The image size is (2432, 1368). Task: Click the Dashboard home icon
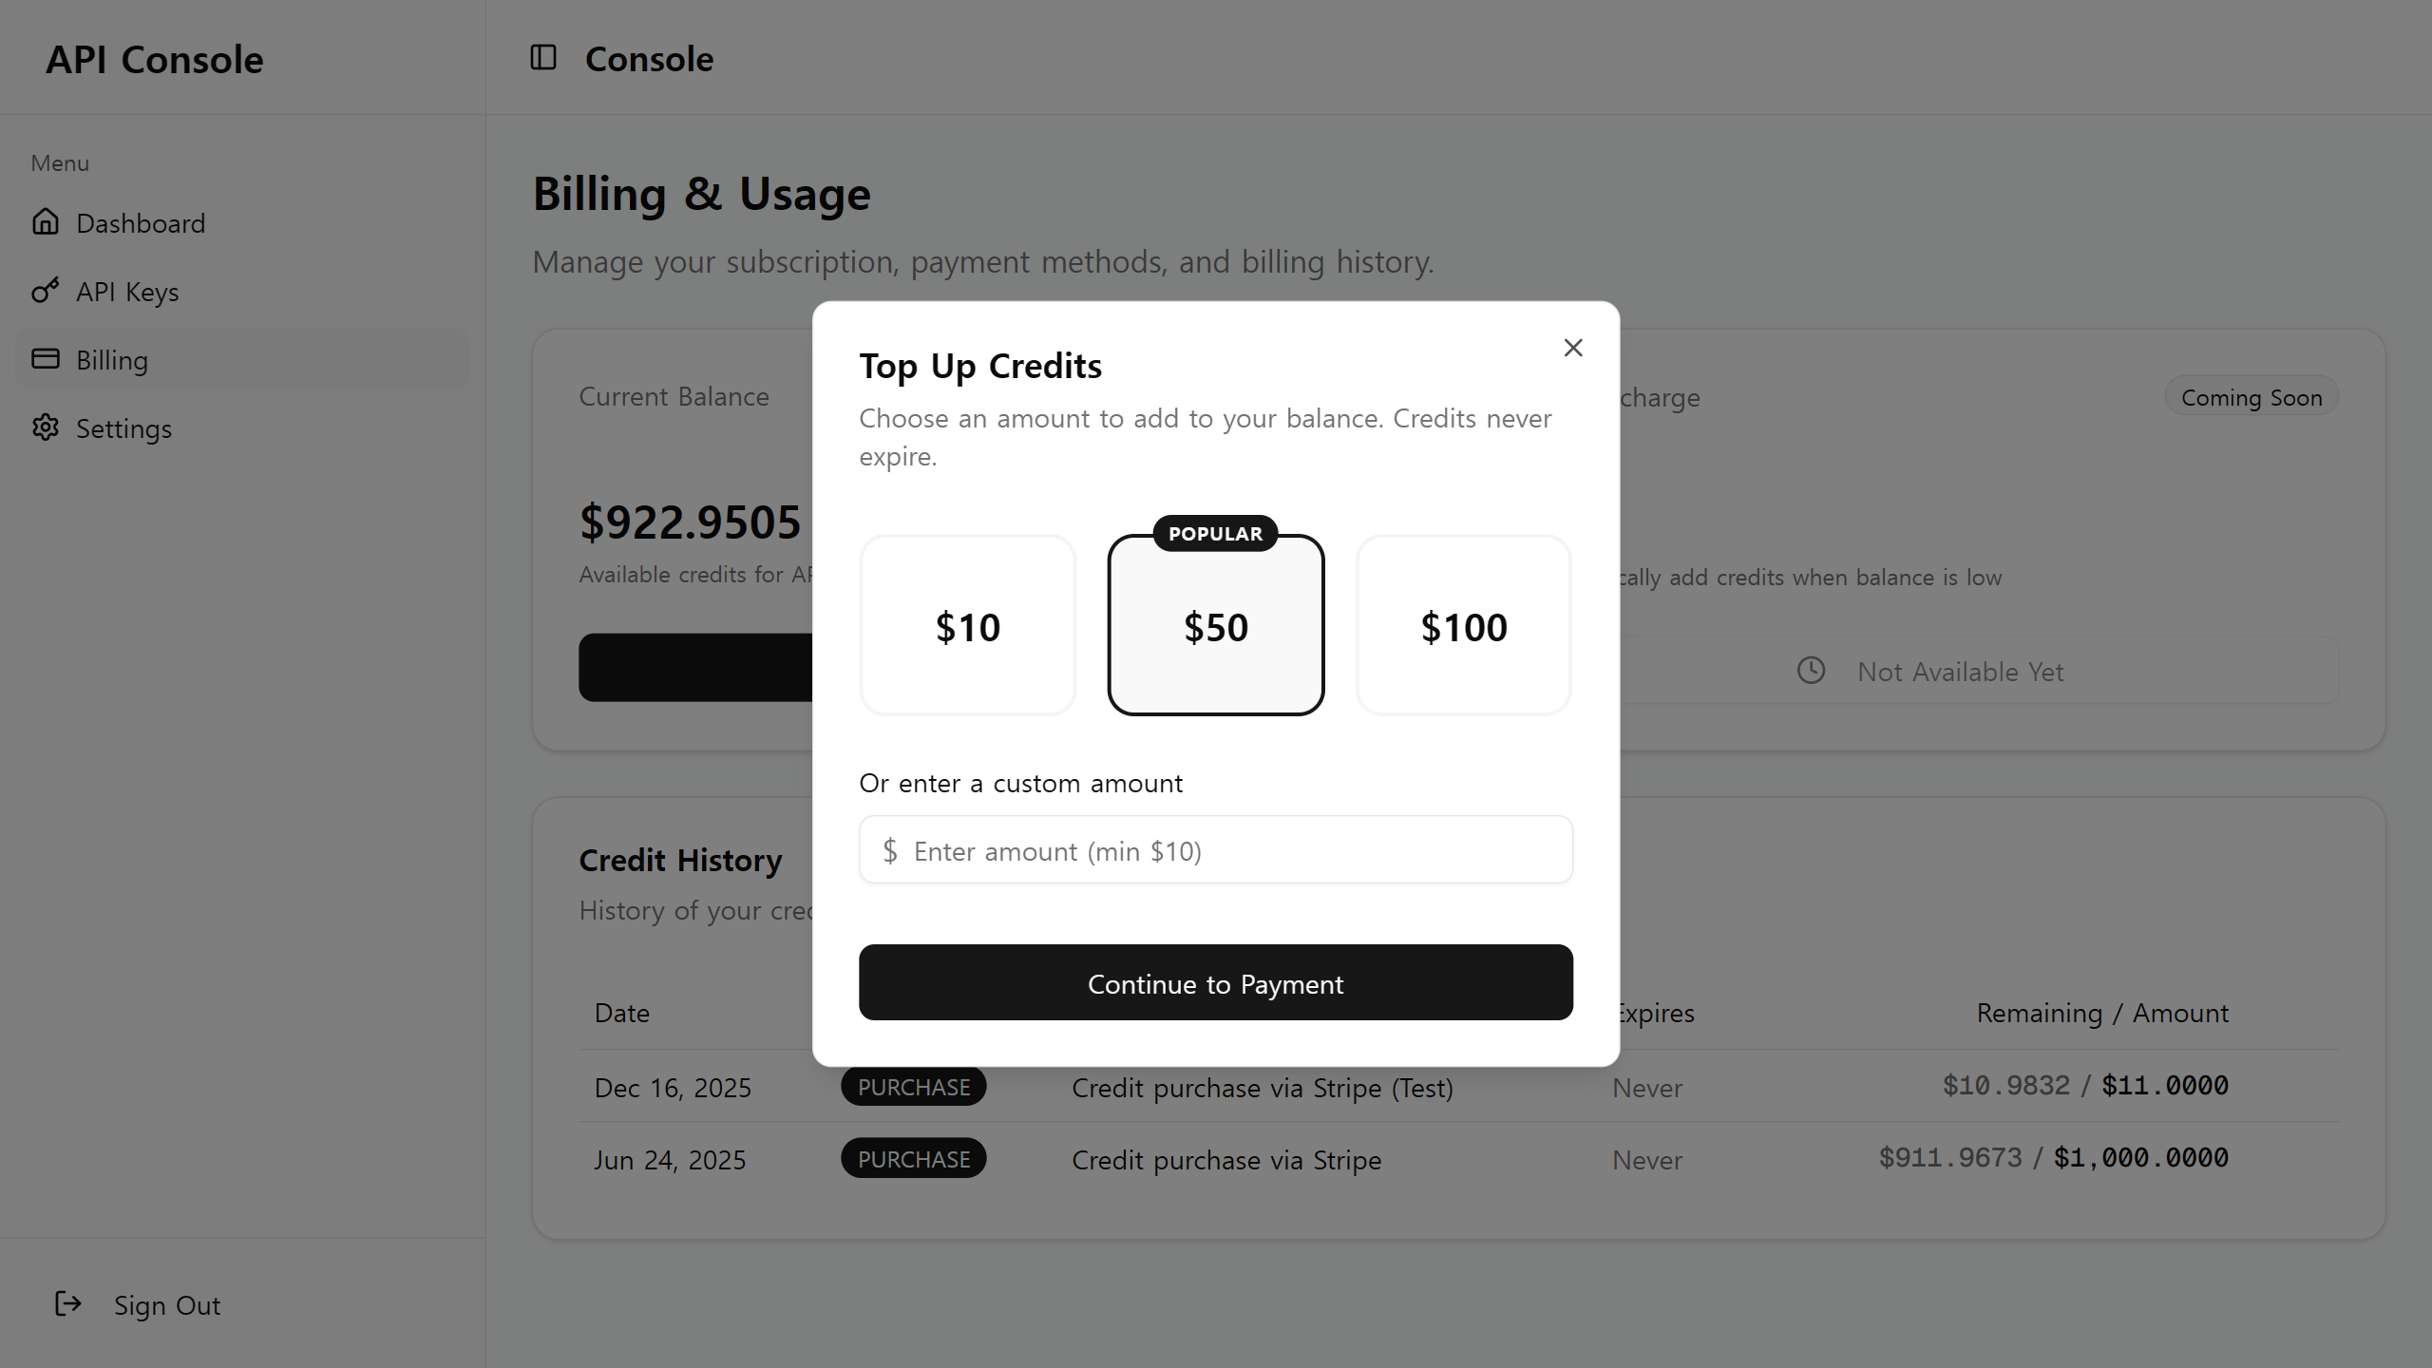tap(46, 222)
